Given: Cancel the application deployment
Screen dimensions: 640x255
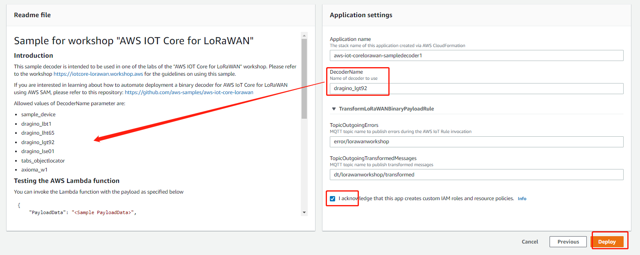Looking at the screenshot, I should (x=530, y=242).
